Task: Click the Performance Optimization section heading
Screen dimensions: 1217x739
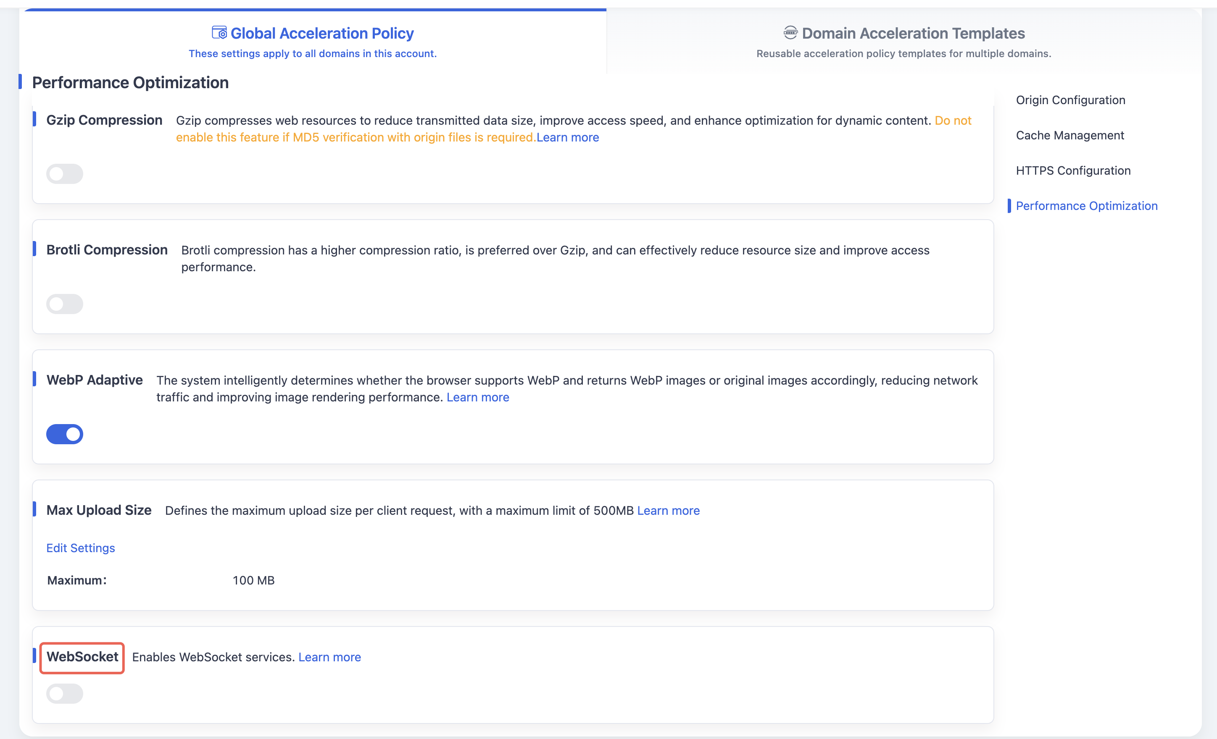Action: (x=130, y=82)
